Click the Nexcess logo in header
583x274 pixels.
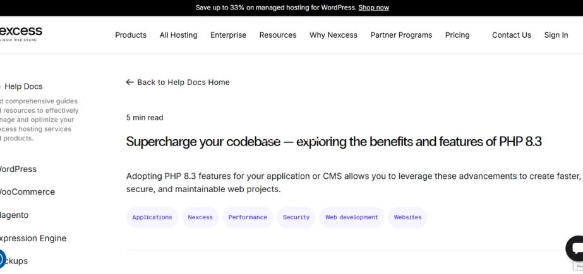point(21,33)
